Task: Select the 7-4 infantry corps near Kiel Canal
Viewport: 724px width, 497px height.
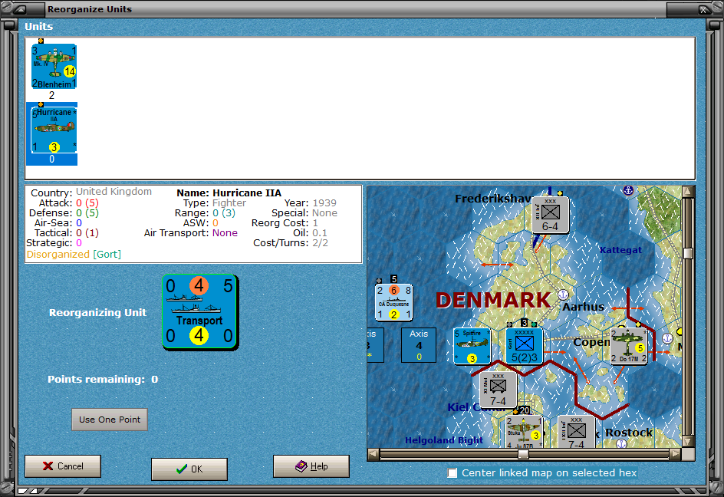Action: (499, 390)
